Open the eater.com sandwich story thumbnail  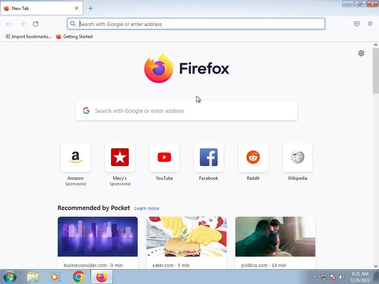[x=187, y=237]
